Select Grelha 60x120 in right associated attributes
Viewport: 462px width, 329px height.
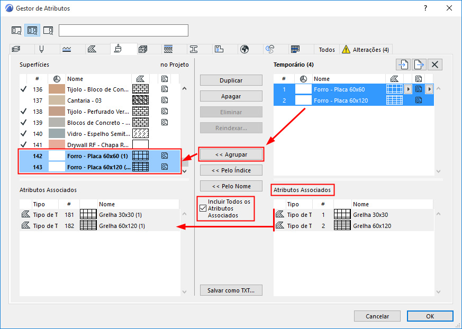pos(354,226)
